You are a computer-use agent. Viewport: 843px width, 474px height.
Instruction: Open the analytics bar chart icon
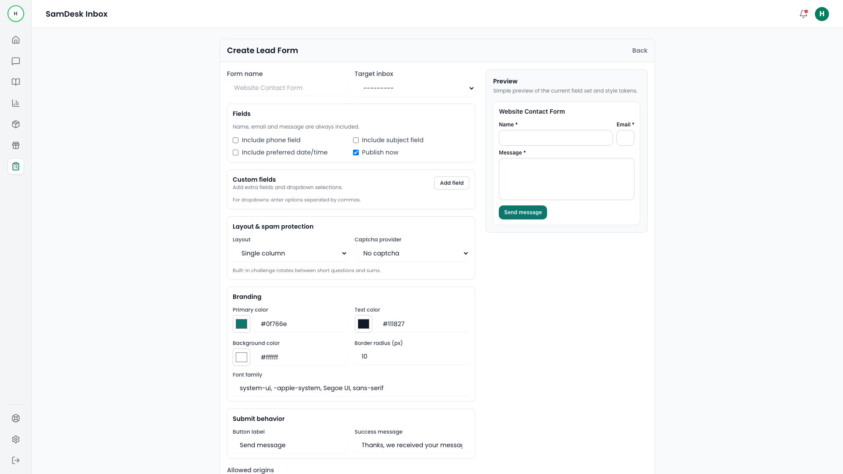16,103
